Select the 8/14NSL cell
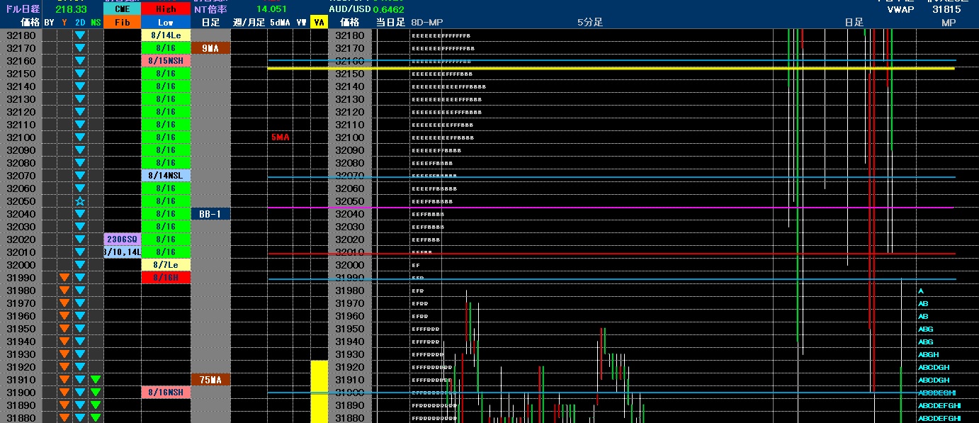Viewport: 979px width, 423px height. coord(166,176)
